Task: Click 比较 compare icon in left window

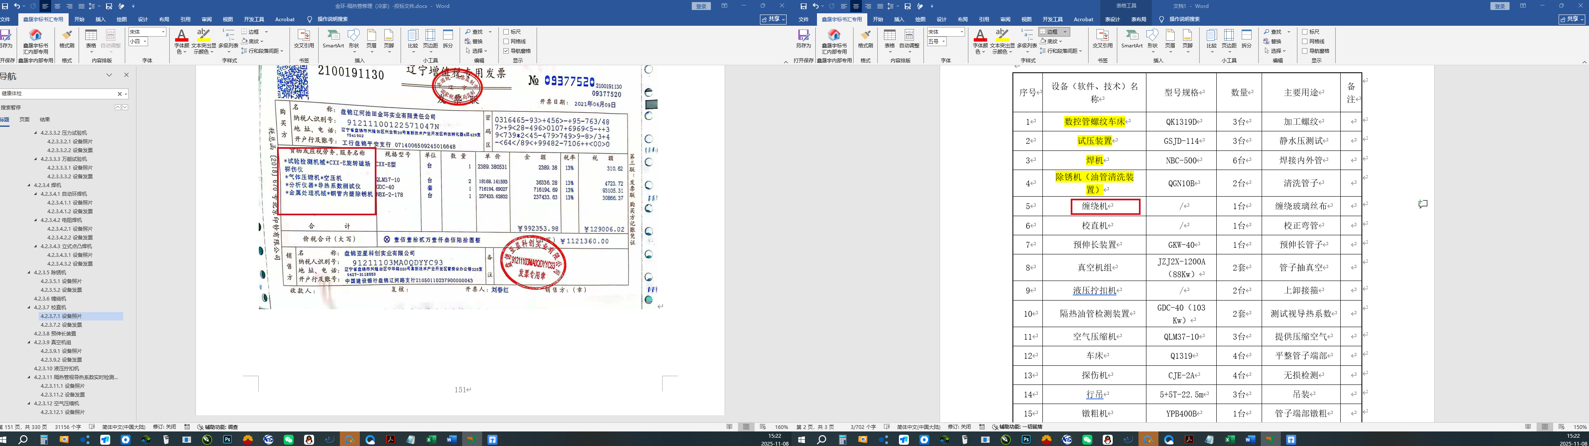Action: point(413,38)
